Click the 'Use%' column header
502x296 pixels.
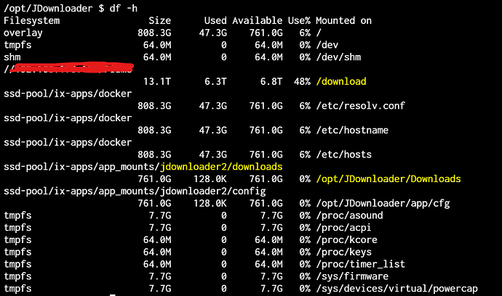[299, 21]
